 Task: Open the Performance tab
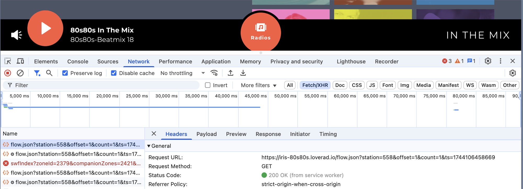(175, 61)
